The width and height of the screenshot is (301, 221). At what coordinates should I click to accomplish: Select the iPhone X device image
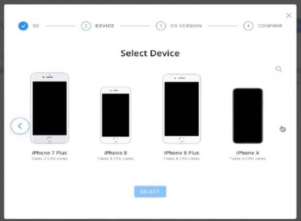click(248, 116)
